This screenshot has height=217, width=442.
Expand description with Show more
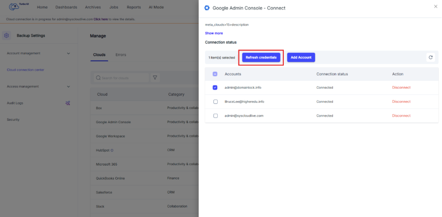(x=214, y=33)
